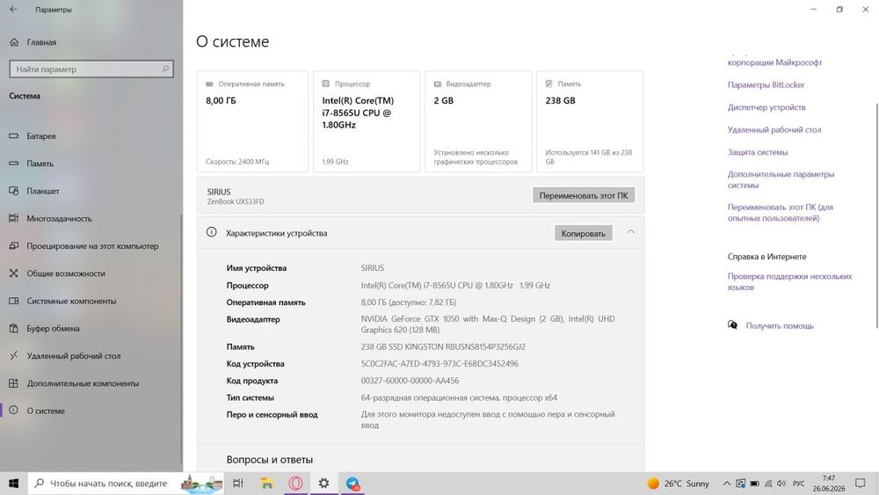Open Telegram from the taskbar

pyautogui.click(x=352, y=484)
